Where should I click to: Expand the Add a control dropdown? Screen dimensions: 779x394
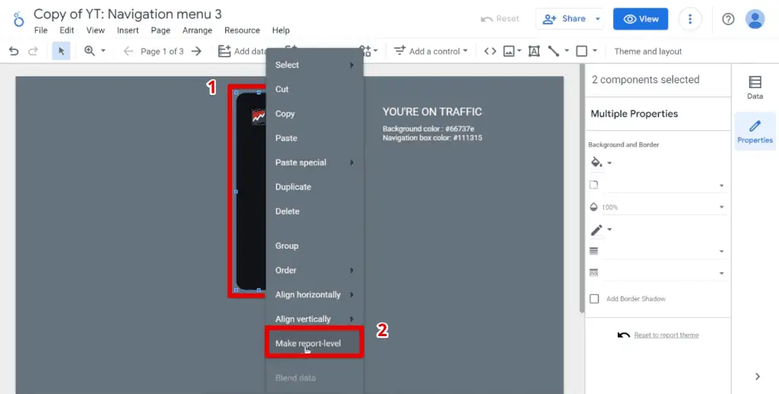[x=465, y=51]
